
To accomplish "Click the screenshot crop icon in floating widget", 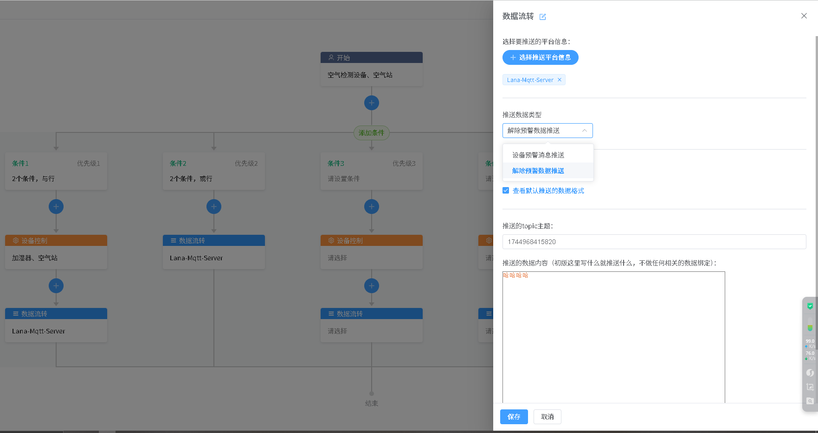I will 810,387.
